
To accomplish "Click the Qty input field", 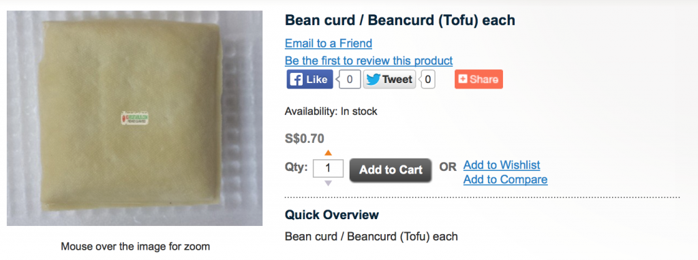I will tap(328, 168).
